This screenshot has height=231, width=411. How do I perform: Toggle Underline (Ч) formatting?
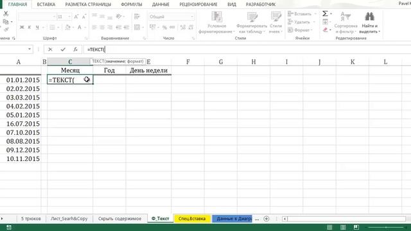[x=37, y=27]
